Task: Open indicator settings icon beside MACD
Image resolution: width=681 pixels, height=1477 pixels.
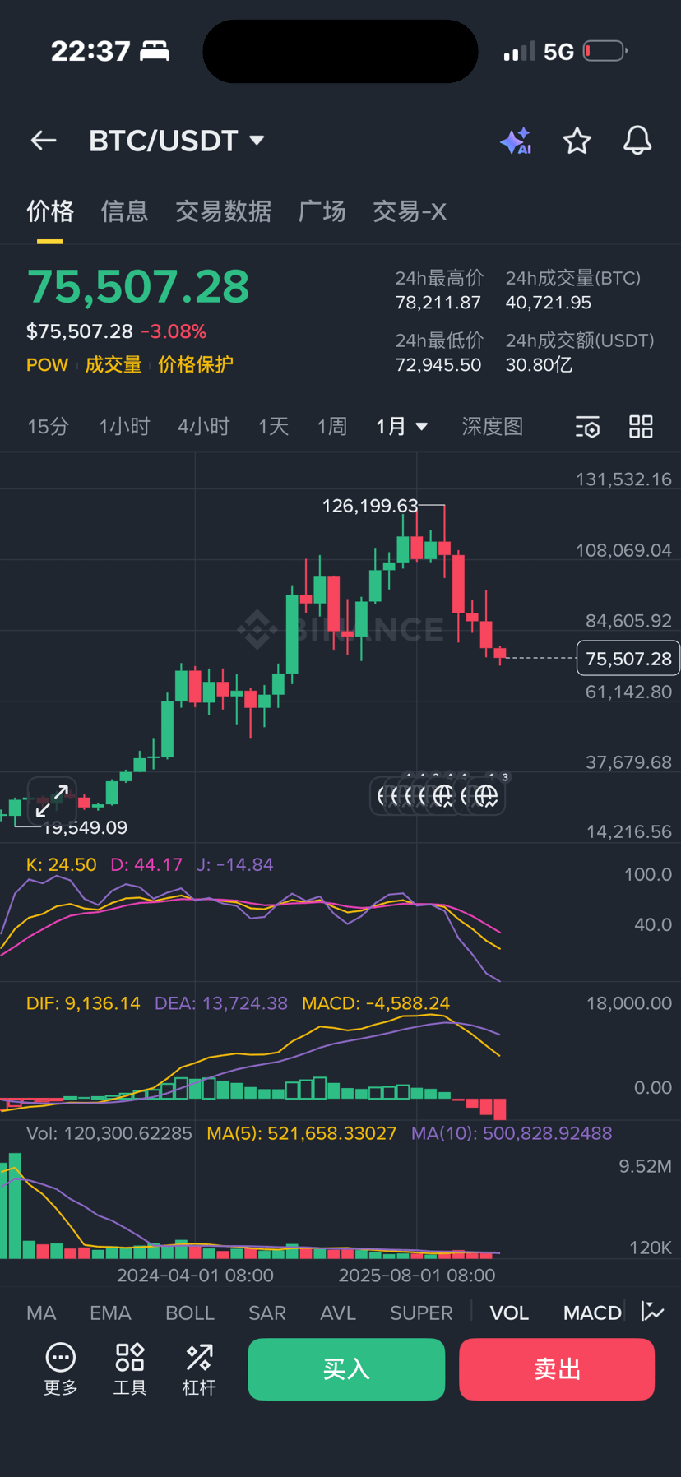Action: point(652,1311)
